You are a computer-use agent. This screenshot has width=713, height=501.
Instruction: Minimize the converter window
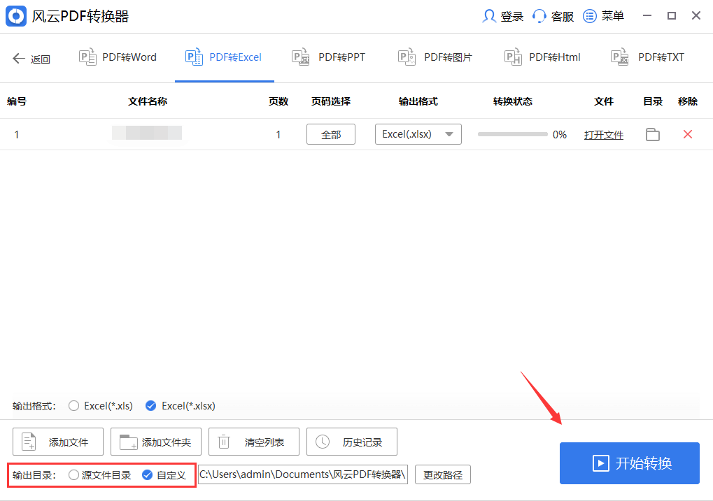tap(647, 16)
